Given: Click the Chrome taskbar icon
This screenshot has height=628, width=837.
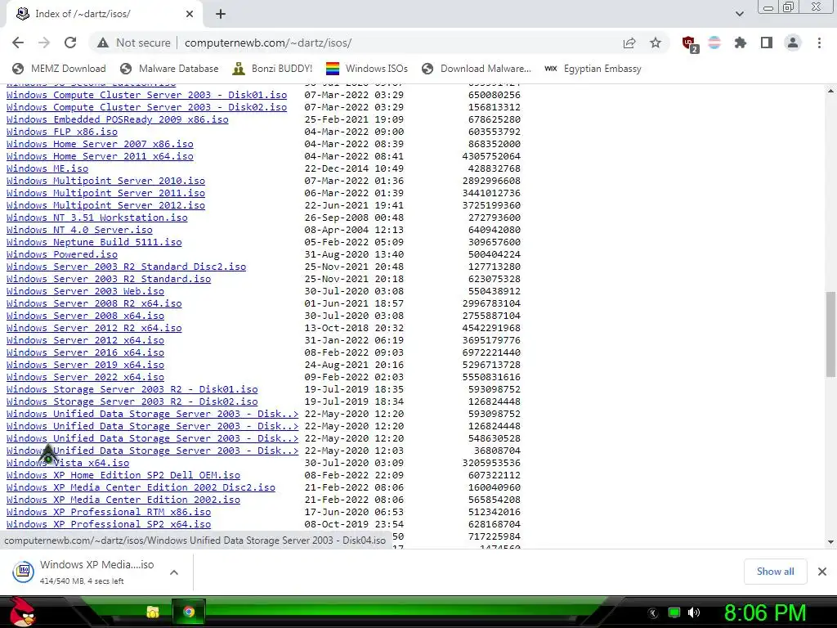Looking at the screenshot, I should 189,612.
